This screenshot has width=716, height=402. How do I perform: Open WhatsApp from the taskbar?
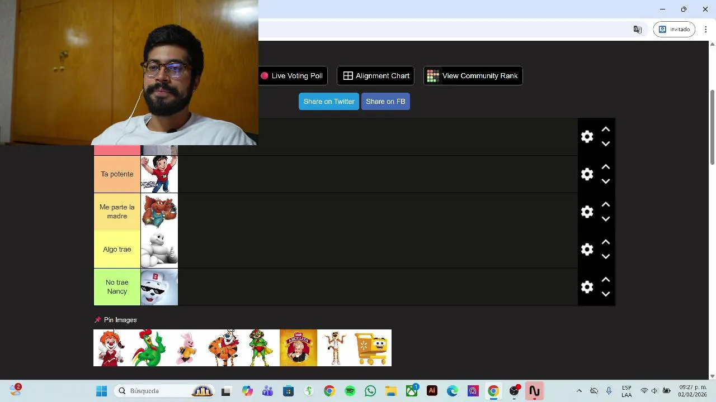[370, 391]
